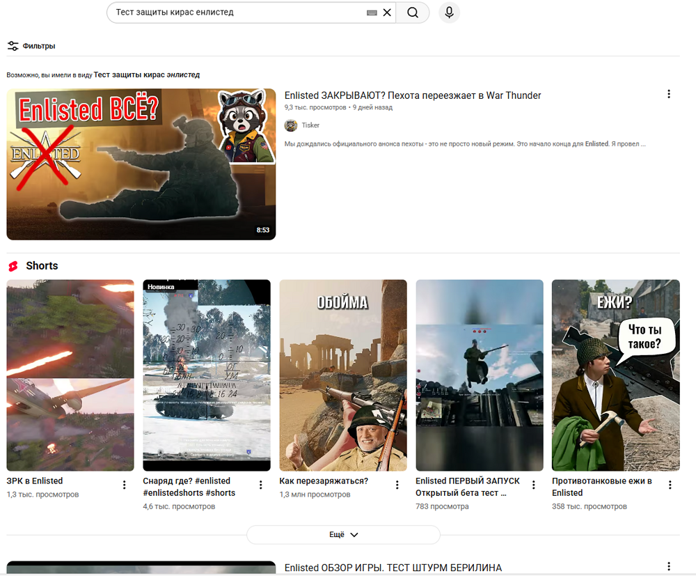Click the magnifier search button

point(413,13)
